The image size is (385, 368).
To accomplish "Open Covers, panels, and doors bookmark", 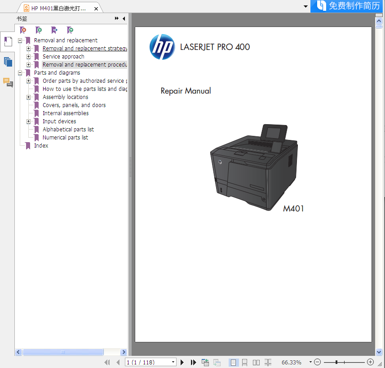I will (x=74, y=105).
